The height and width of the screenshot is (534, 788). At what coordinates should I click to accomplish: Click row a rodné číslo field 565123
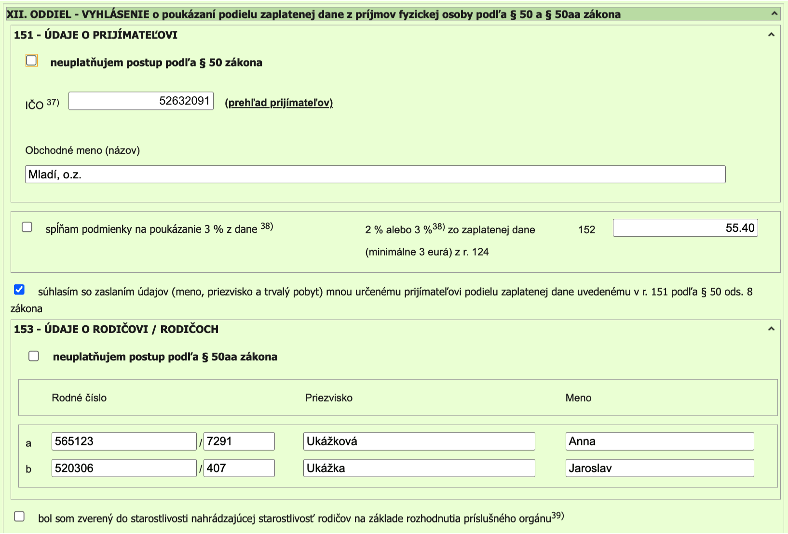(x=124, y=441)
